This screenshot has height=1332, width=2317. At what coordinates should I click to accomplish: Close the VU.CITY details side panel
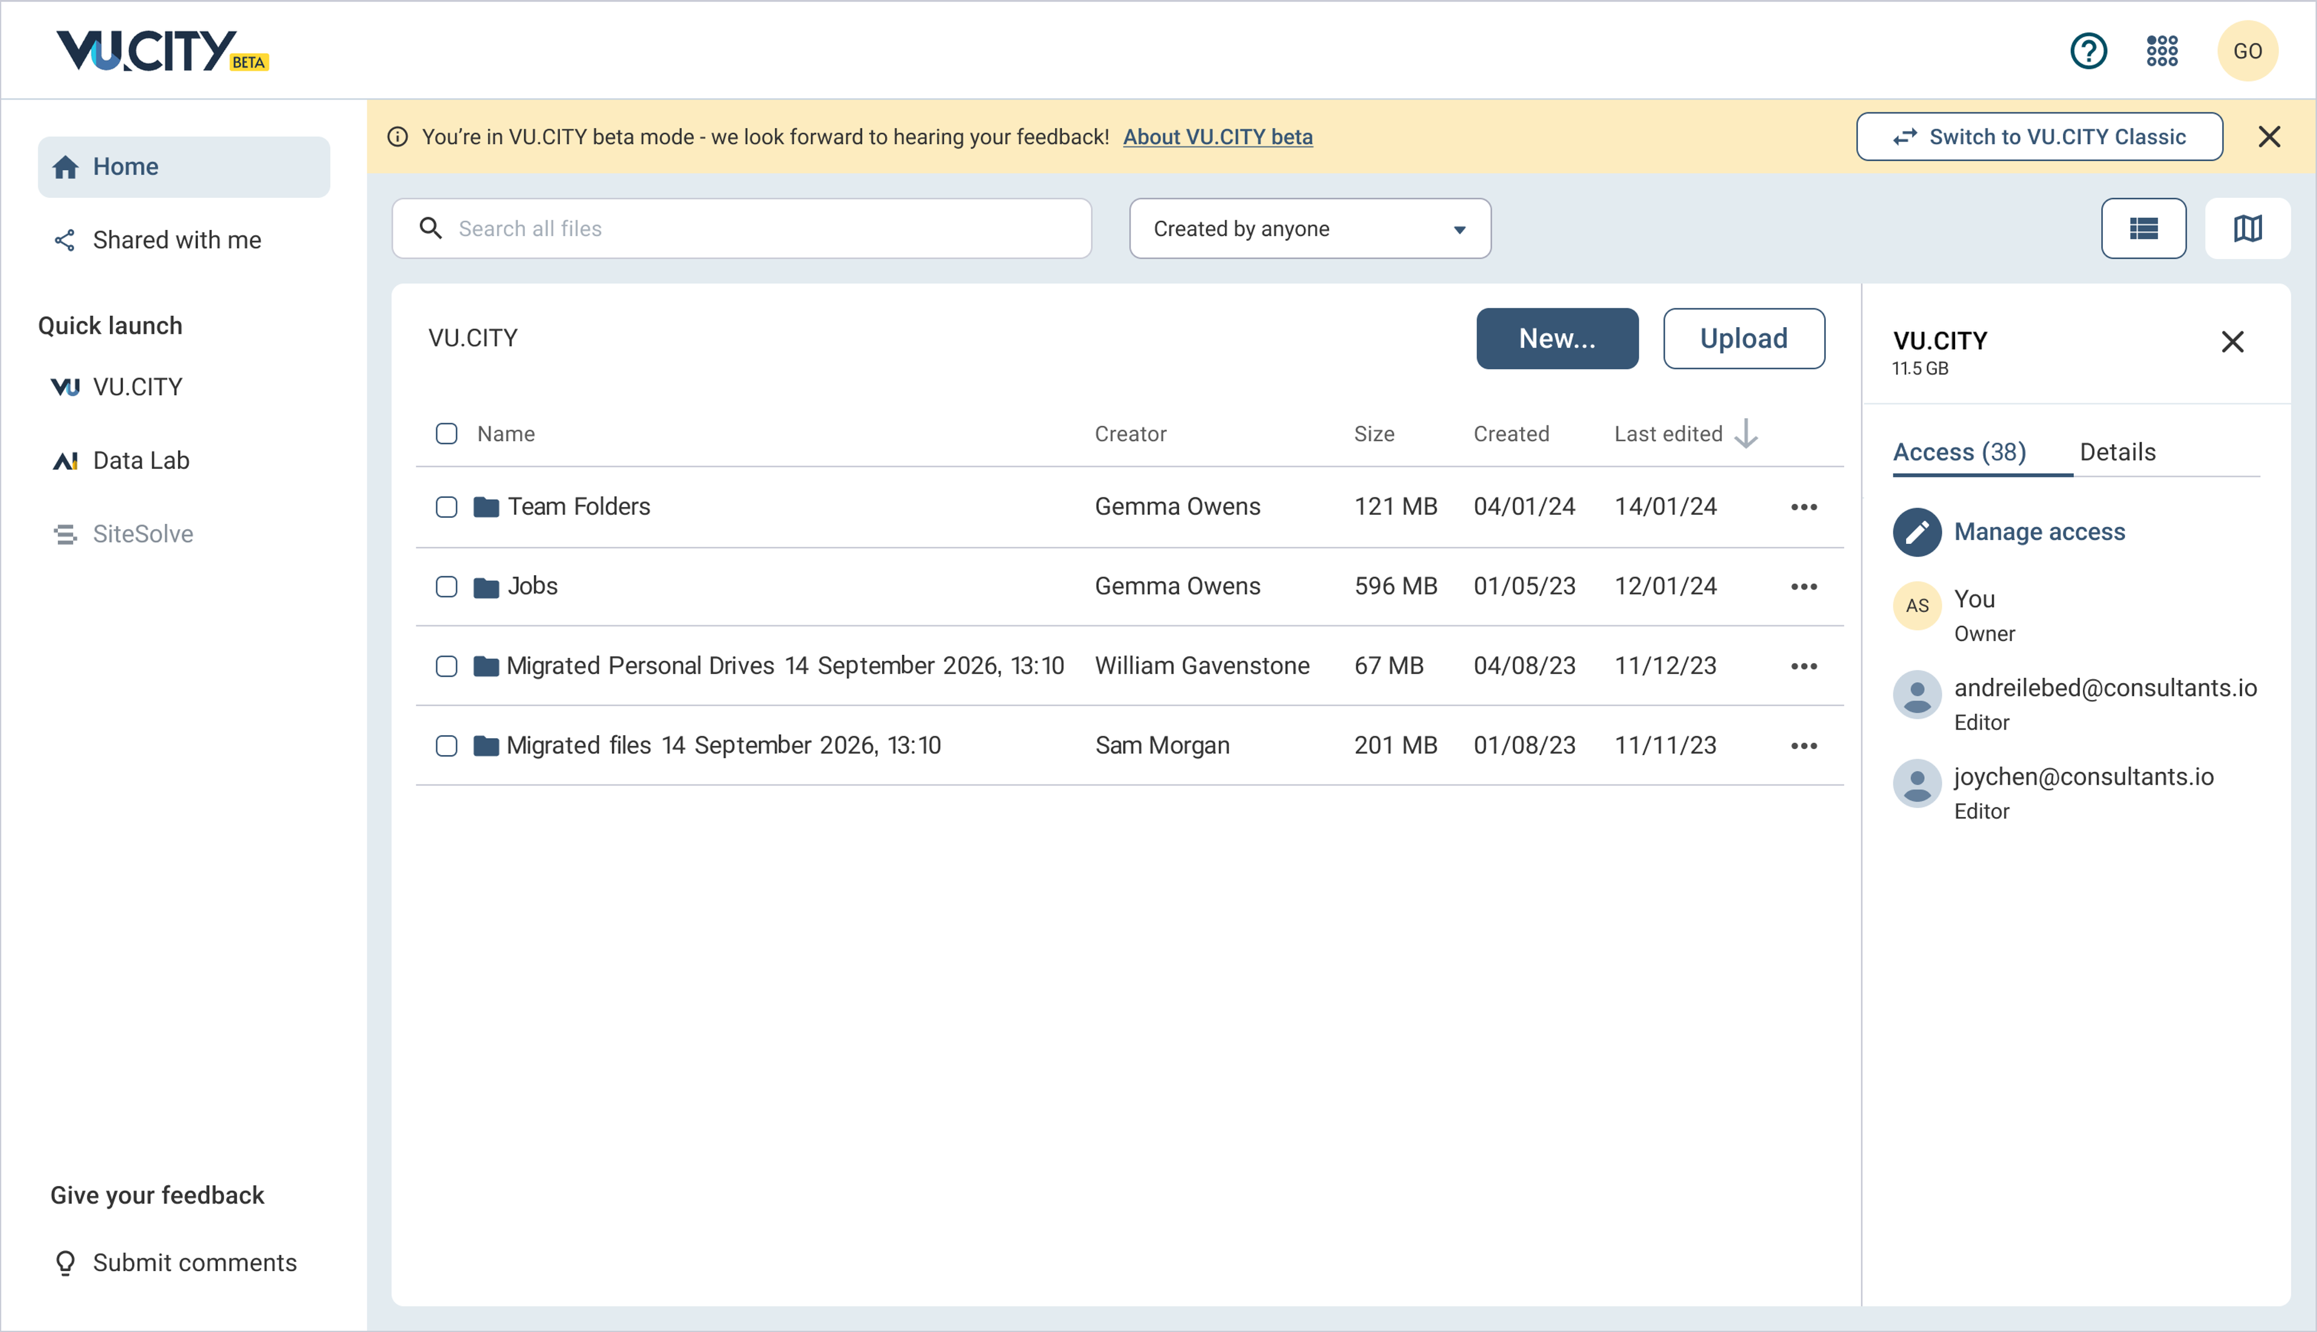click(x=2232, y=342)
